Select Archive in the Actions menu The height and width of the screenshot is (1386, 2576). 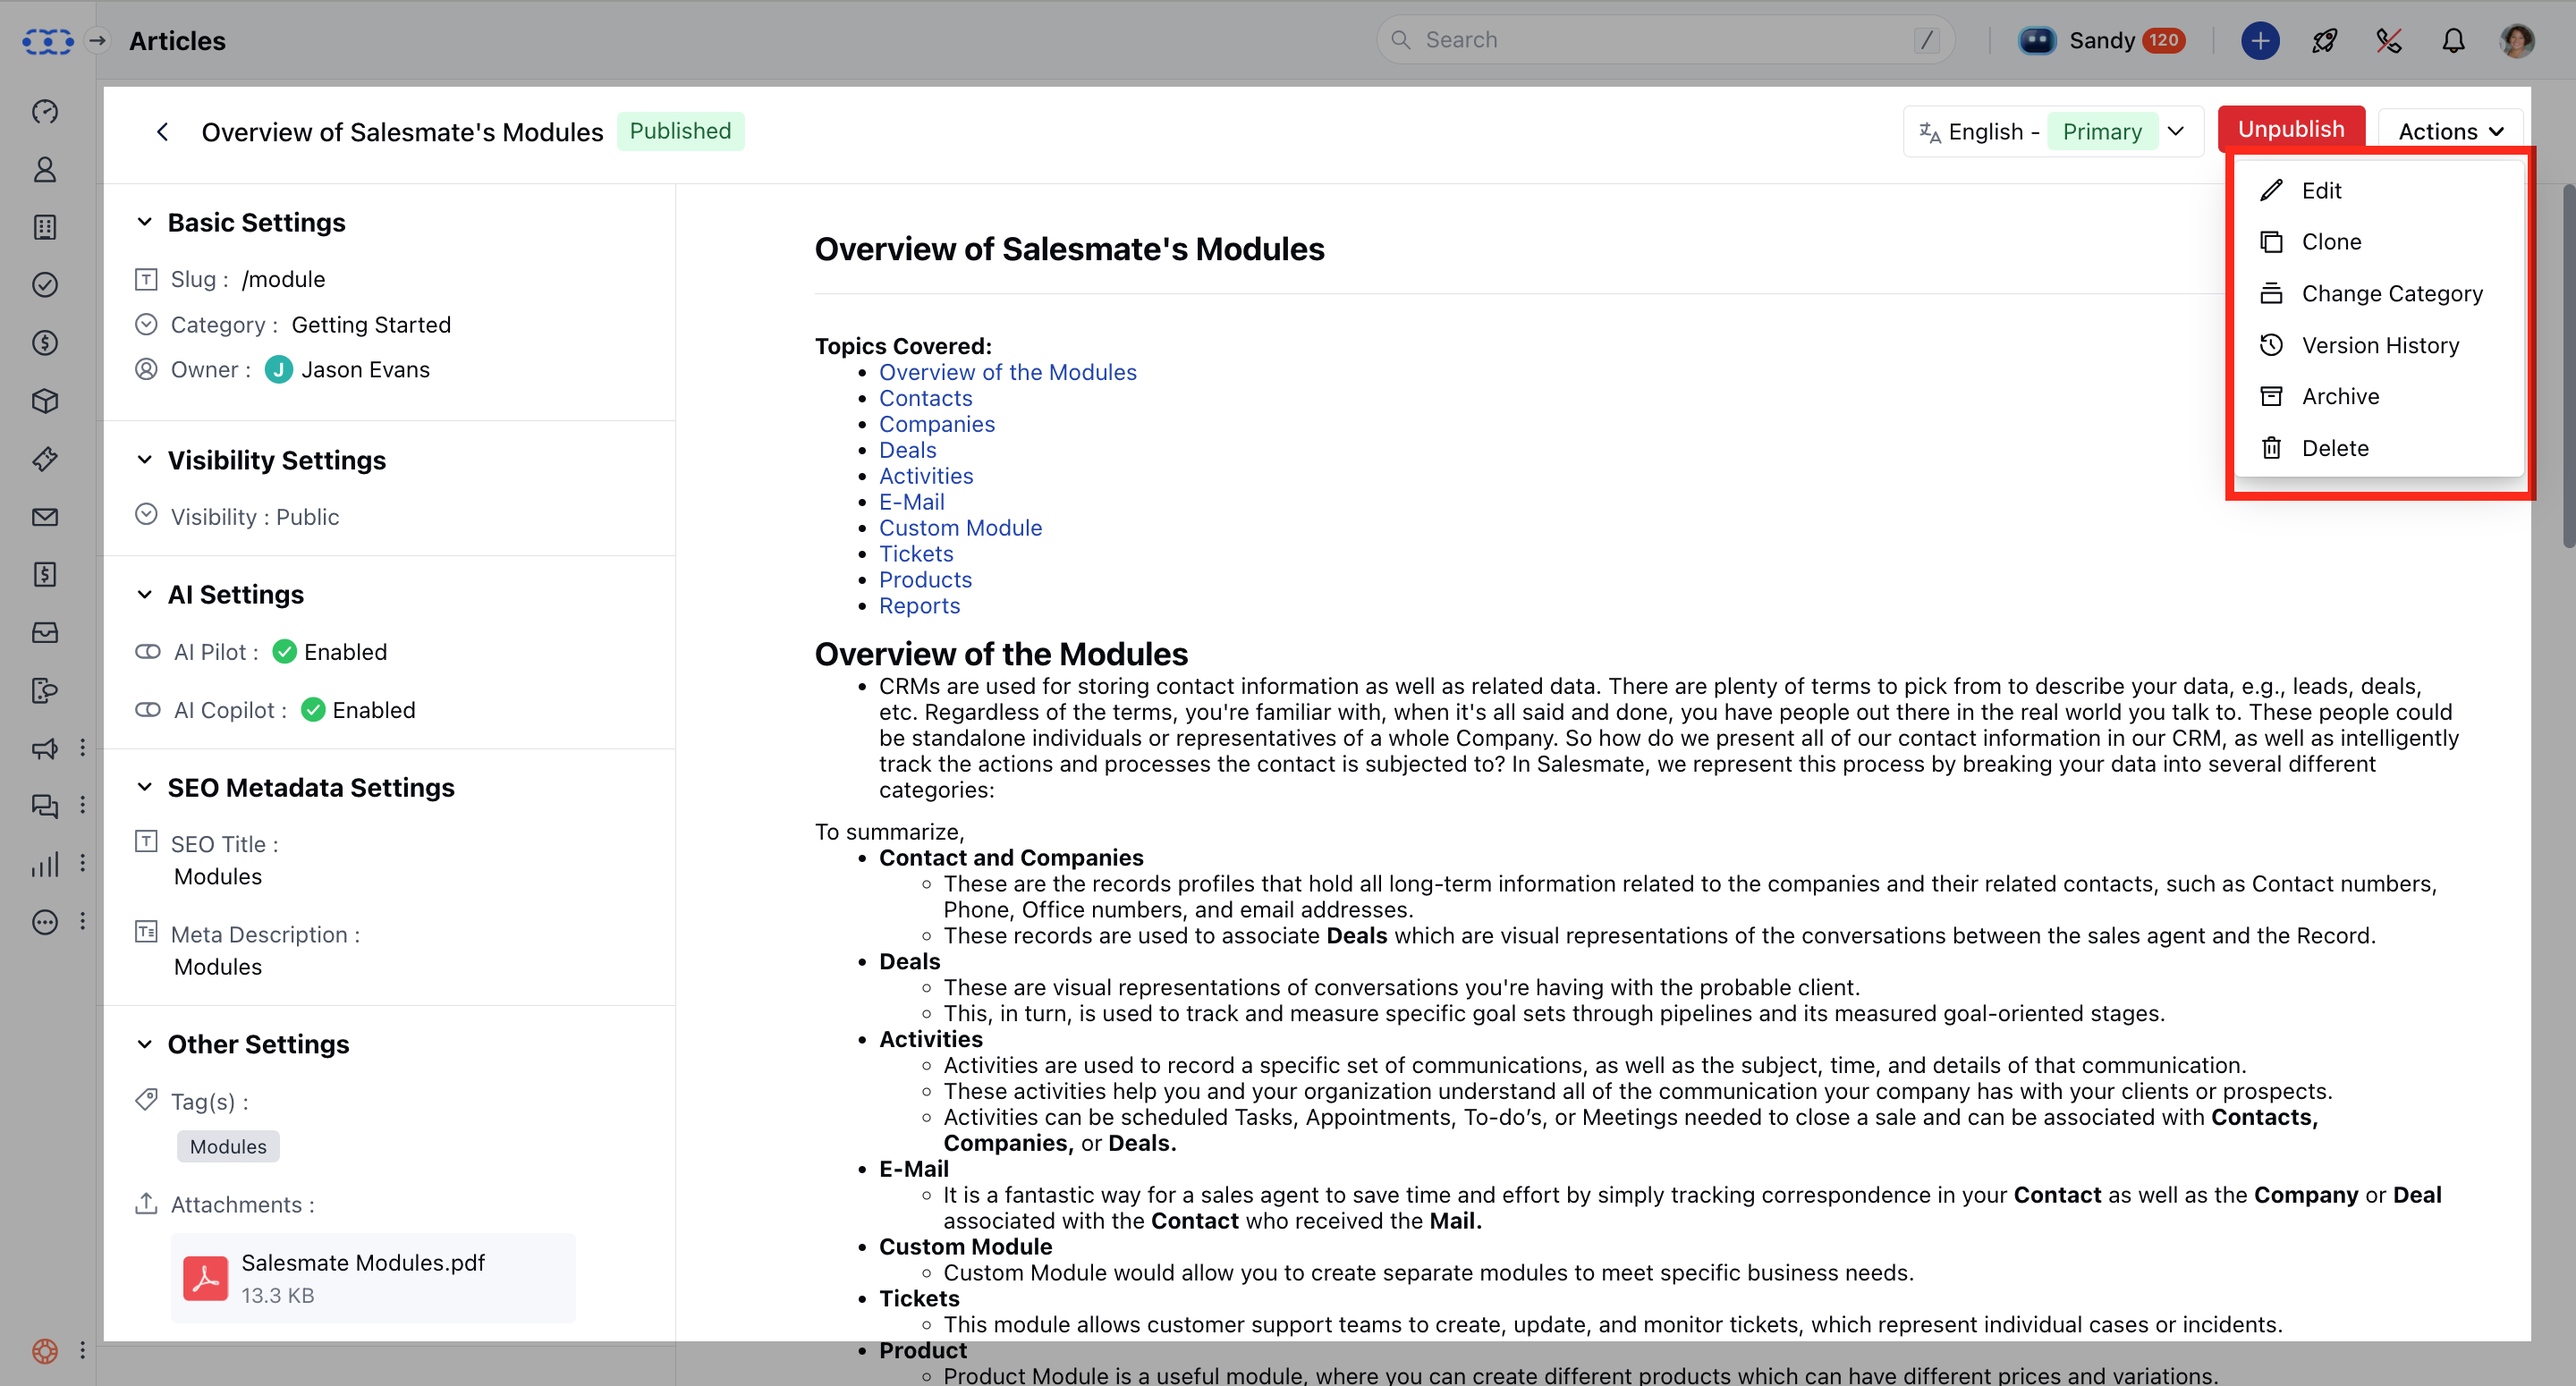pos(2379,397)
